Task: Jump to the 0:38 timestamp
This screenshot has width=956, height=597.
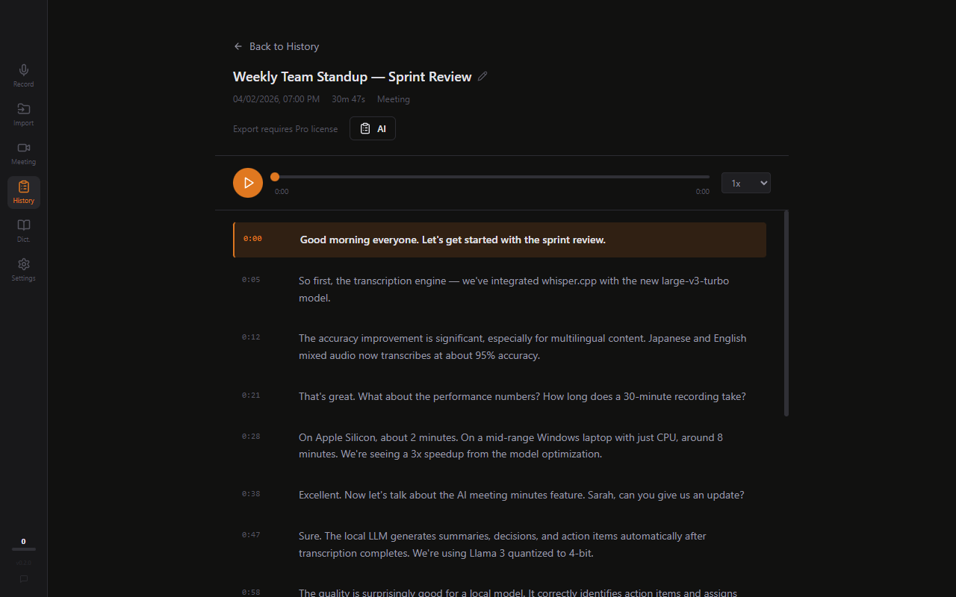Action: click(251, 494)
